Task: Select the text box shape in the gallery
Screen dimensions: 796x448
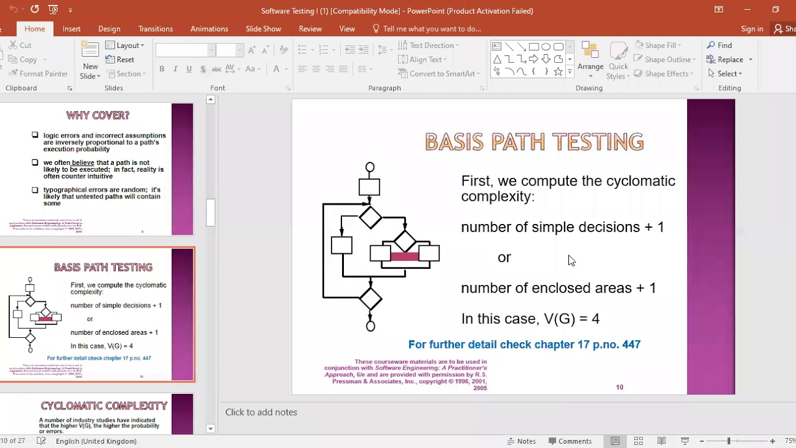Action: pos(496,47)
